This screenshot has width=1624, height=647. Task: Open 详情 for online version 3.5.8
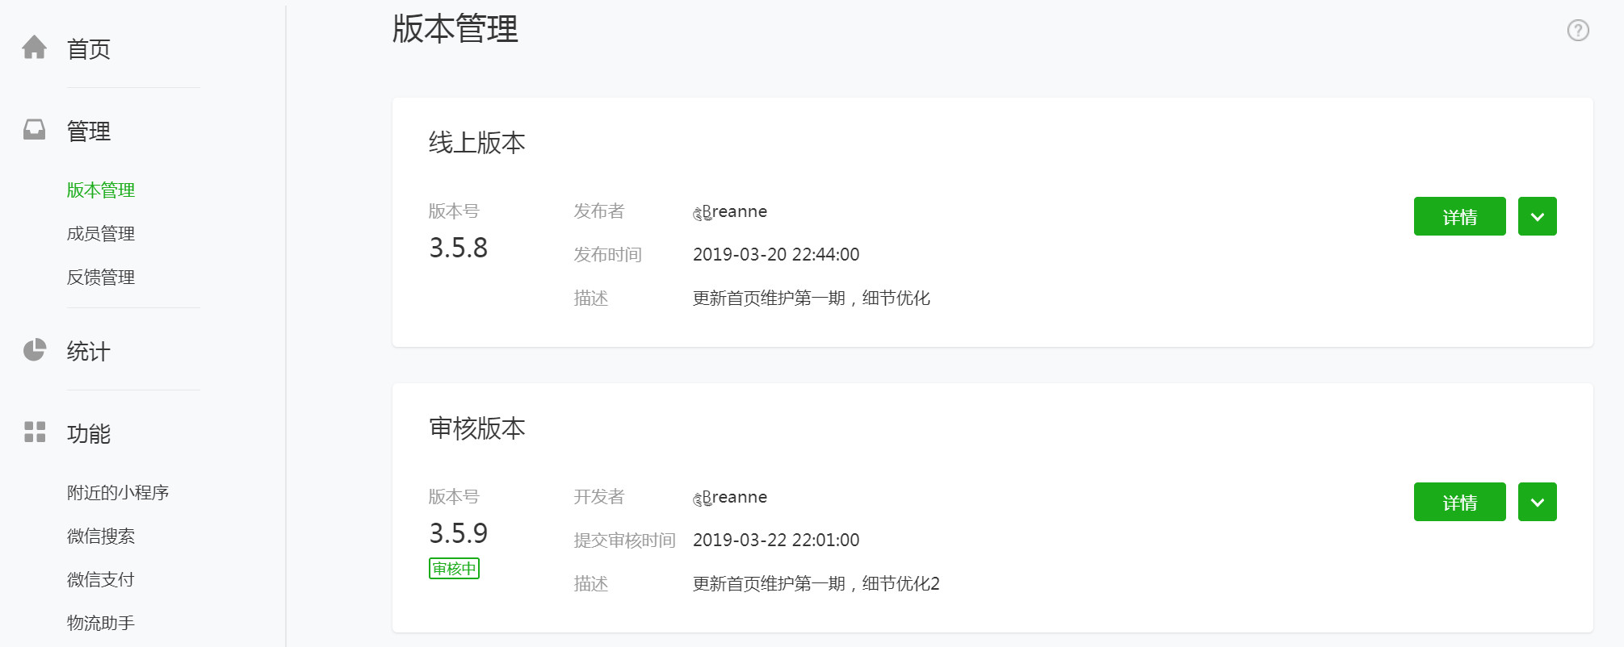point(1459,216)
